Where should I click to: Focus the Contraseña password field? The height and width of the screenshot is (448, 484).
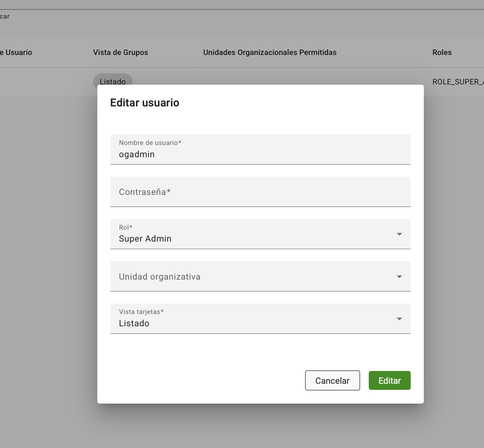click(x=260, y=192)
